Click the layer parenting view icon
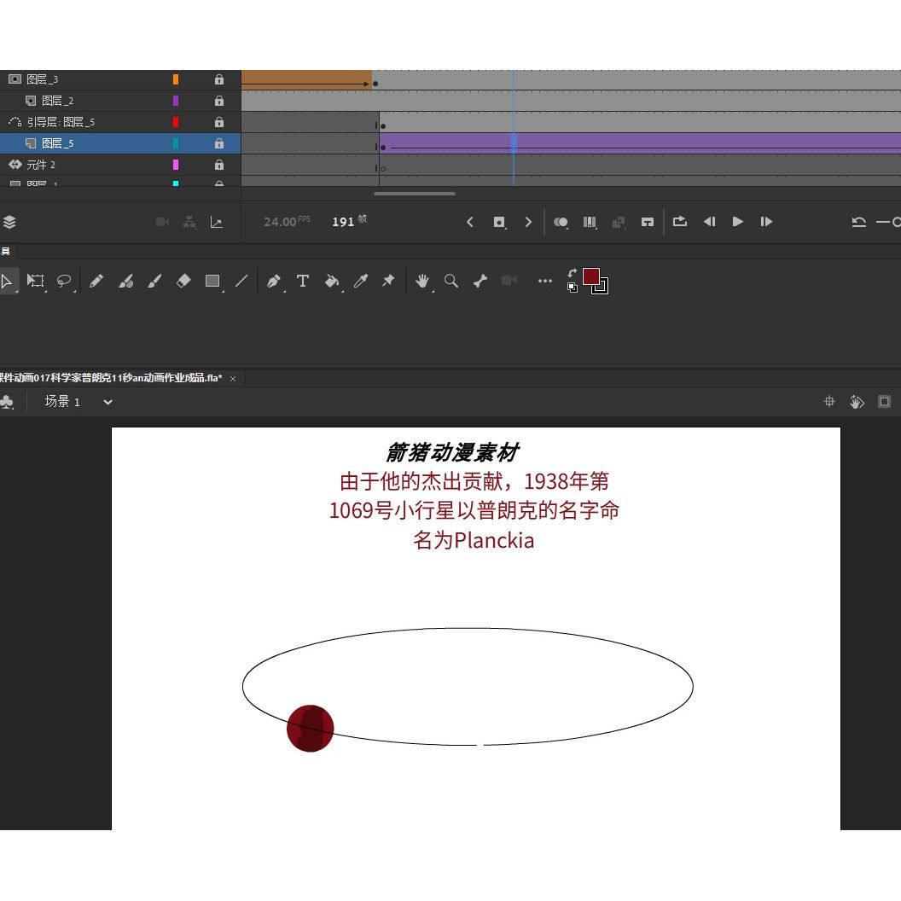Screen dimensions: 901x901 click(x=189, y=222)
